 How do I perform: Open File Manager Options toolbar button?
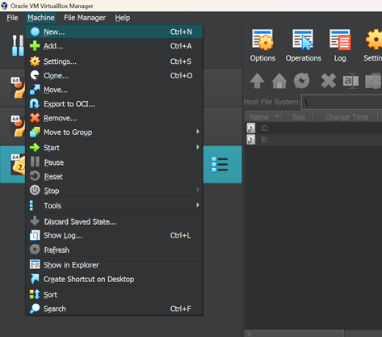coord(262,45)
